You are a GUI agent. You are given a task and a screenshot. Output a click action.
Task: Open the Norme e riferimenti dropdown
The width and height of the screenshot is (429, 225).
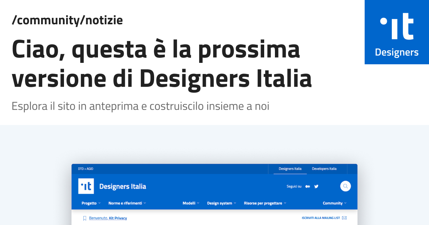127,203
